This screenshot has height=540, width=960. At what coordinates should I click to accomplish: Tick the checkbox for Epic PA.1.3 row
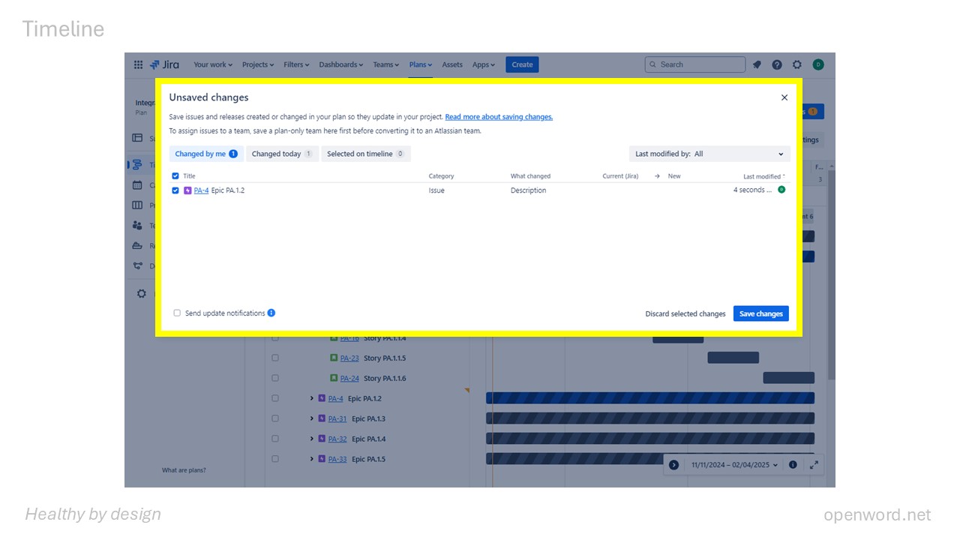tap(275, 418)
